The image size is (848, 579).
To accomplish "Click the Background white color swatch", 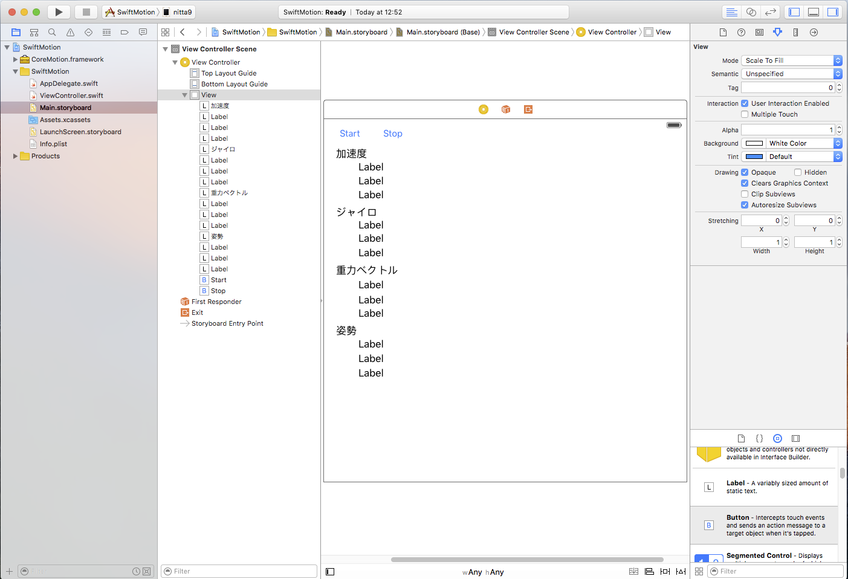I will (x=754, y=143).
